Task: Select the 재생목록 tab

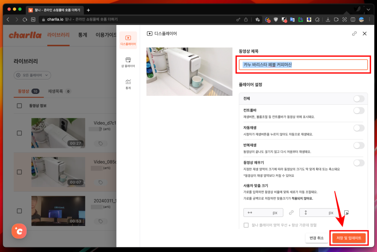Action: click(59, 91)
